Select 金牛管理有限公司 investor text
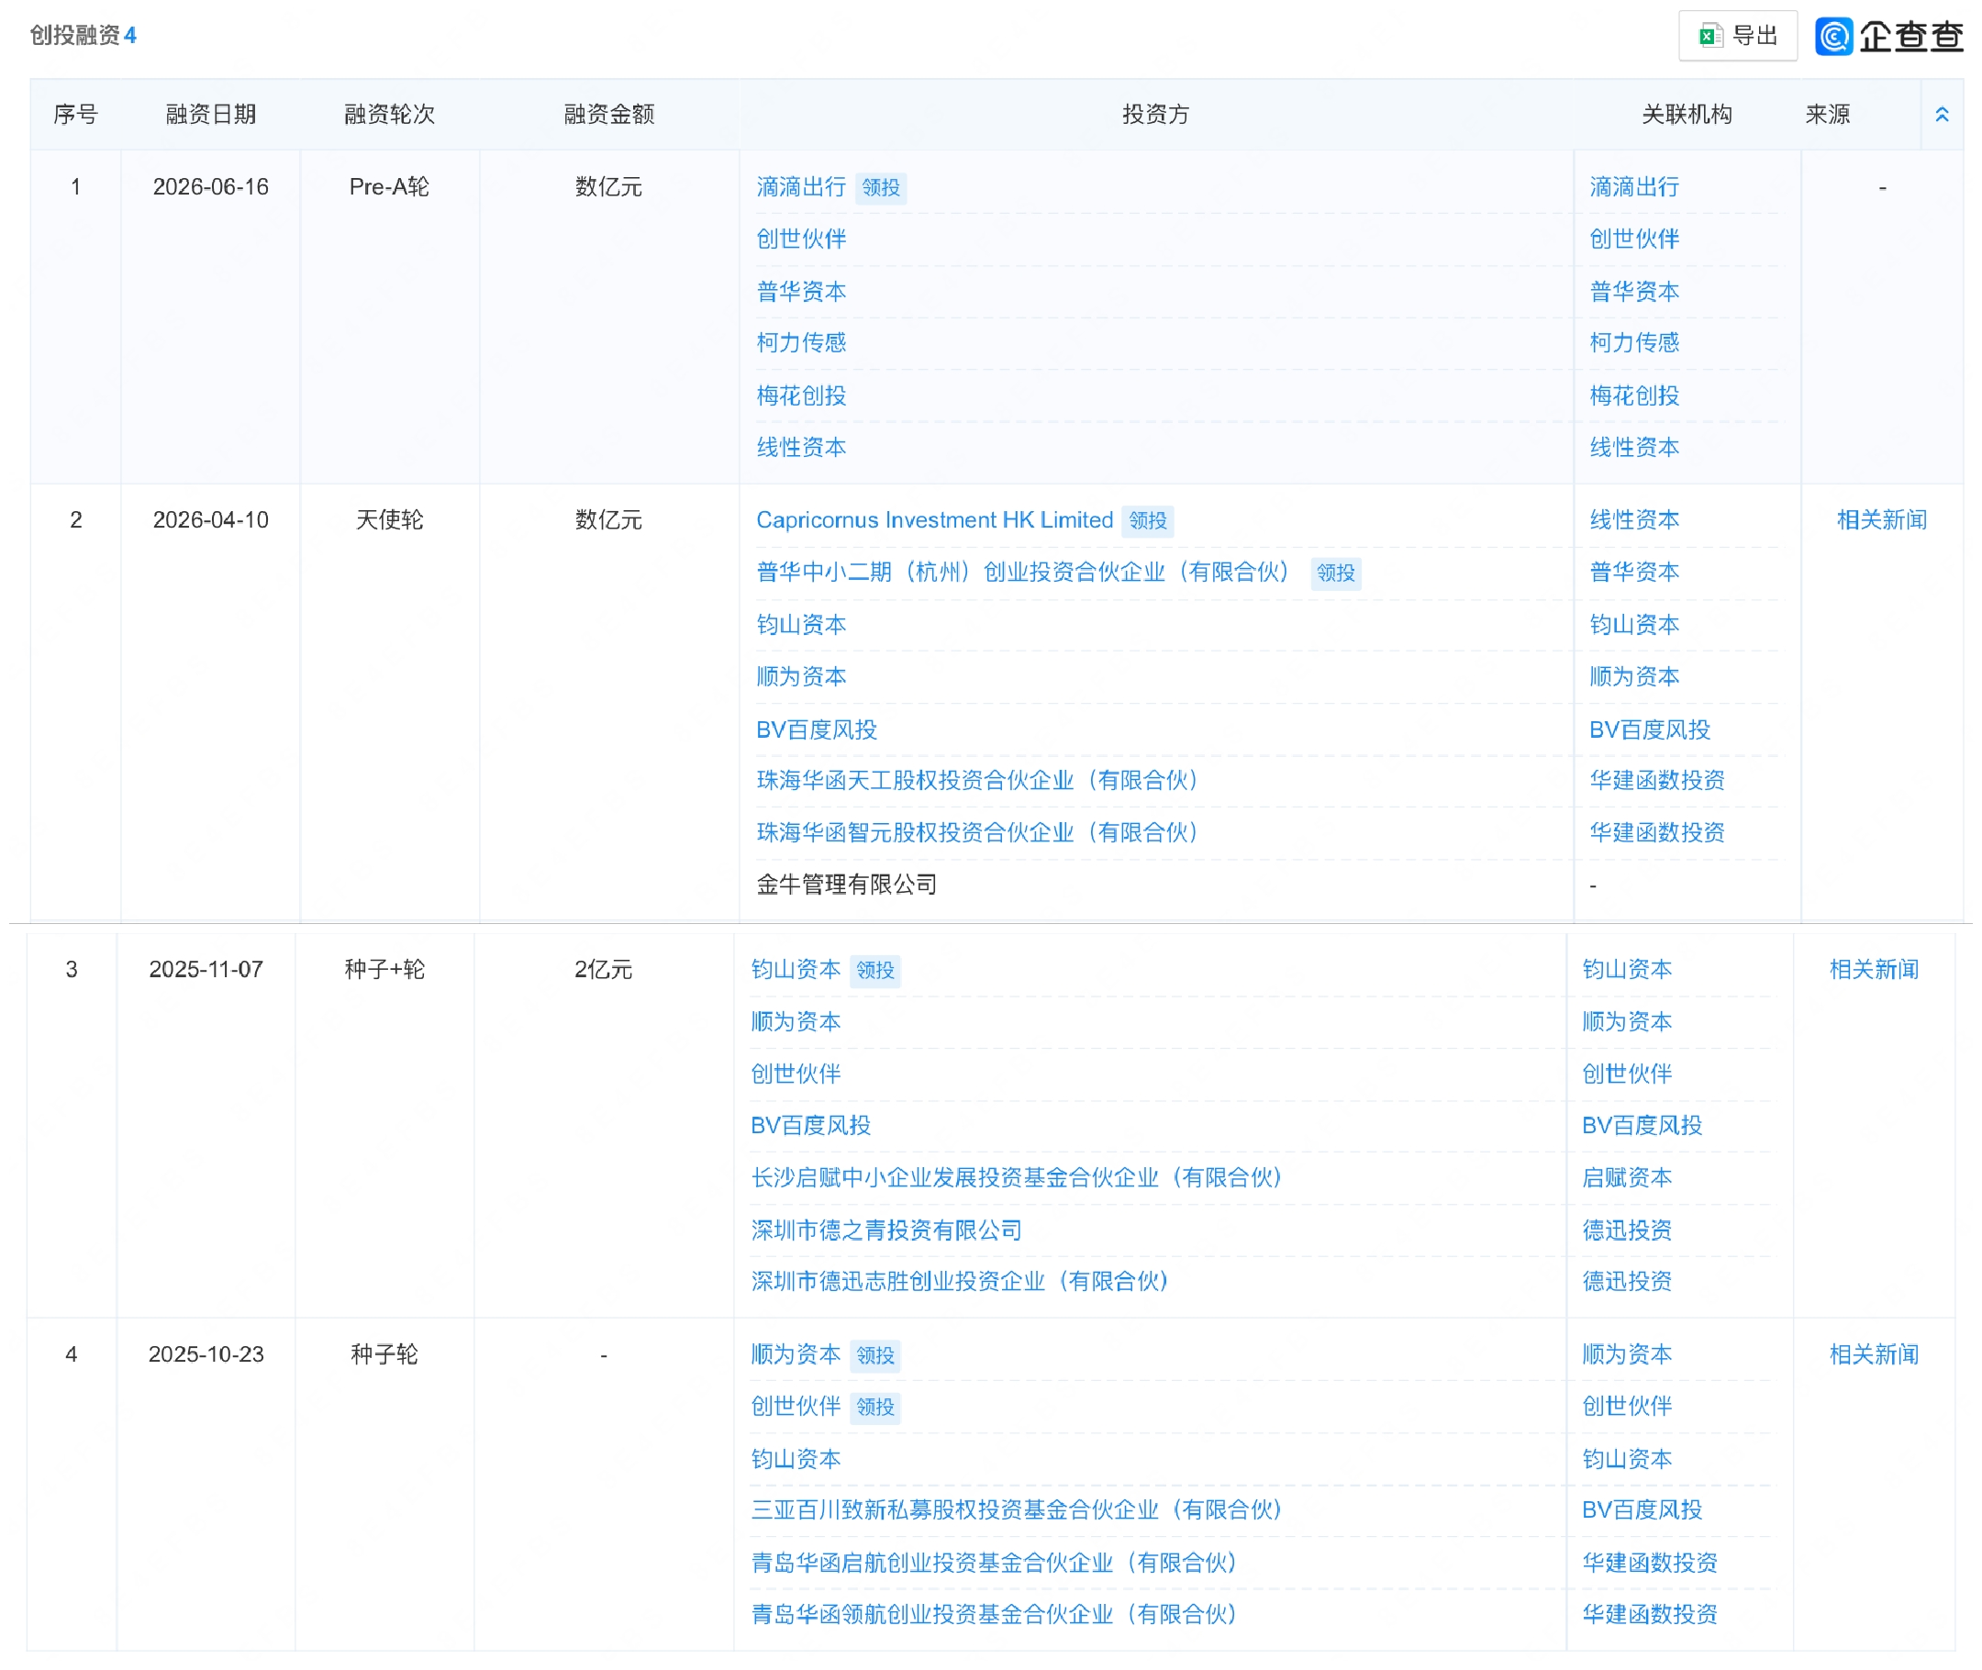Image resolution: width=1982 pixels, height=1670 pixels. tap(846, 885)
